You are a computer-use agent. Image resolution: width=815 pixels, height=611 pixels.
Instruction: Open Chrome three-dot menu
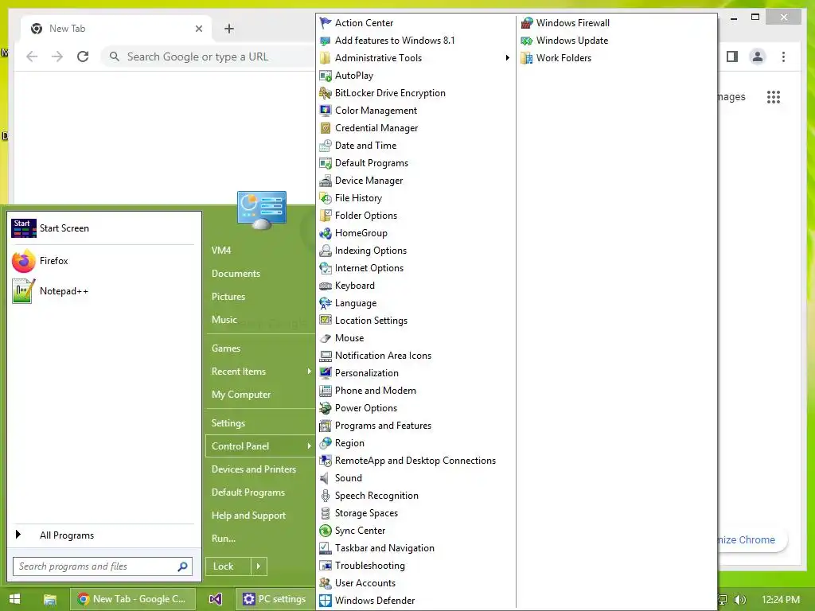pyautogui.click(x=783, y=56)
